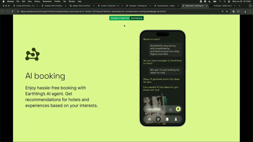Screen dimensions: 253x142
Task: Tap the bookings document icon in phone nav
Action: (x=167, y=119)
